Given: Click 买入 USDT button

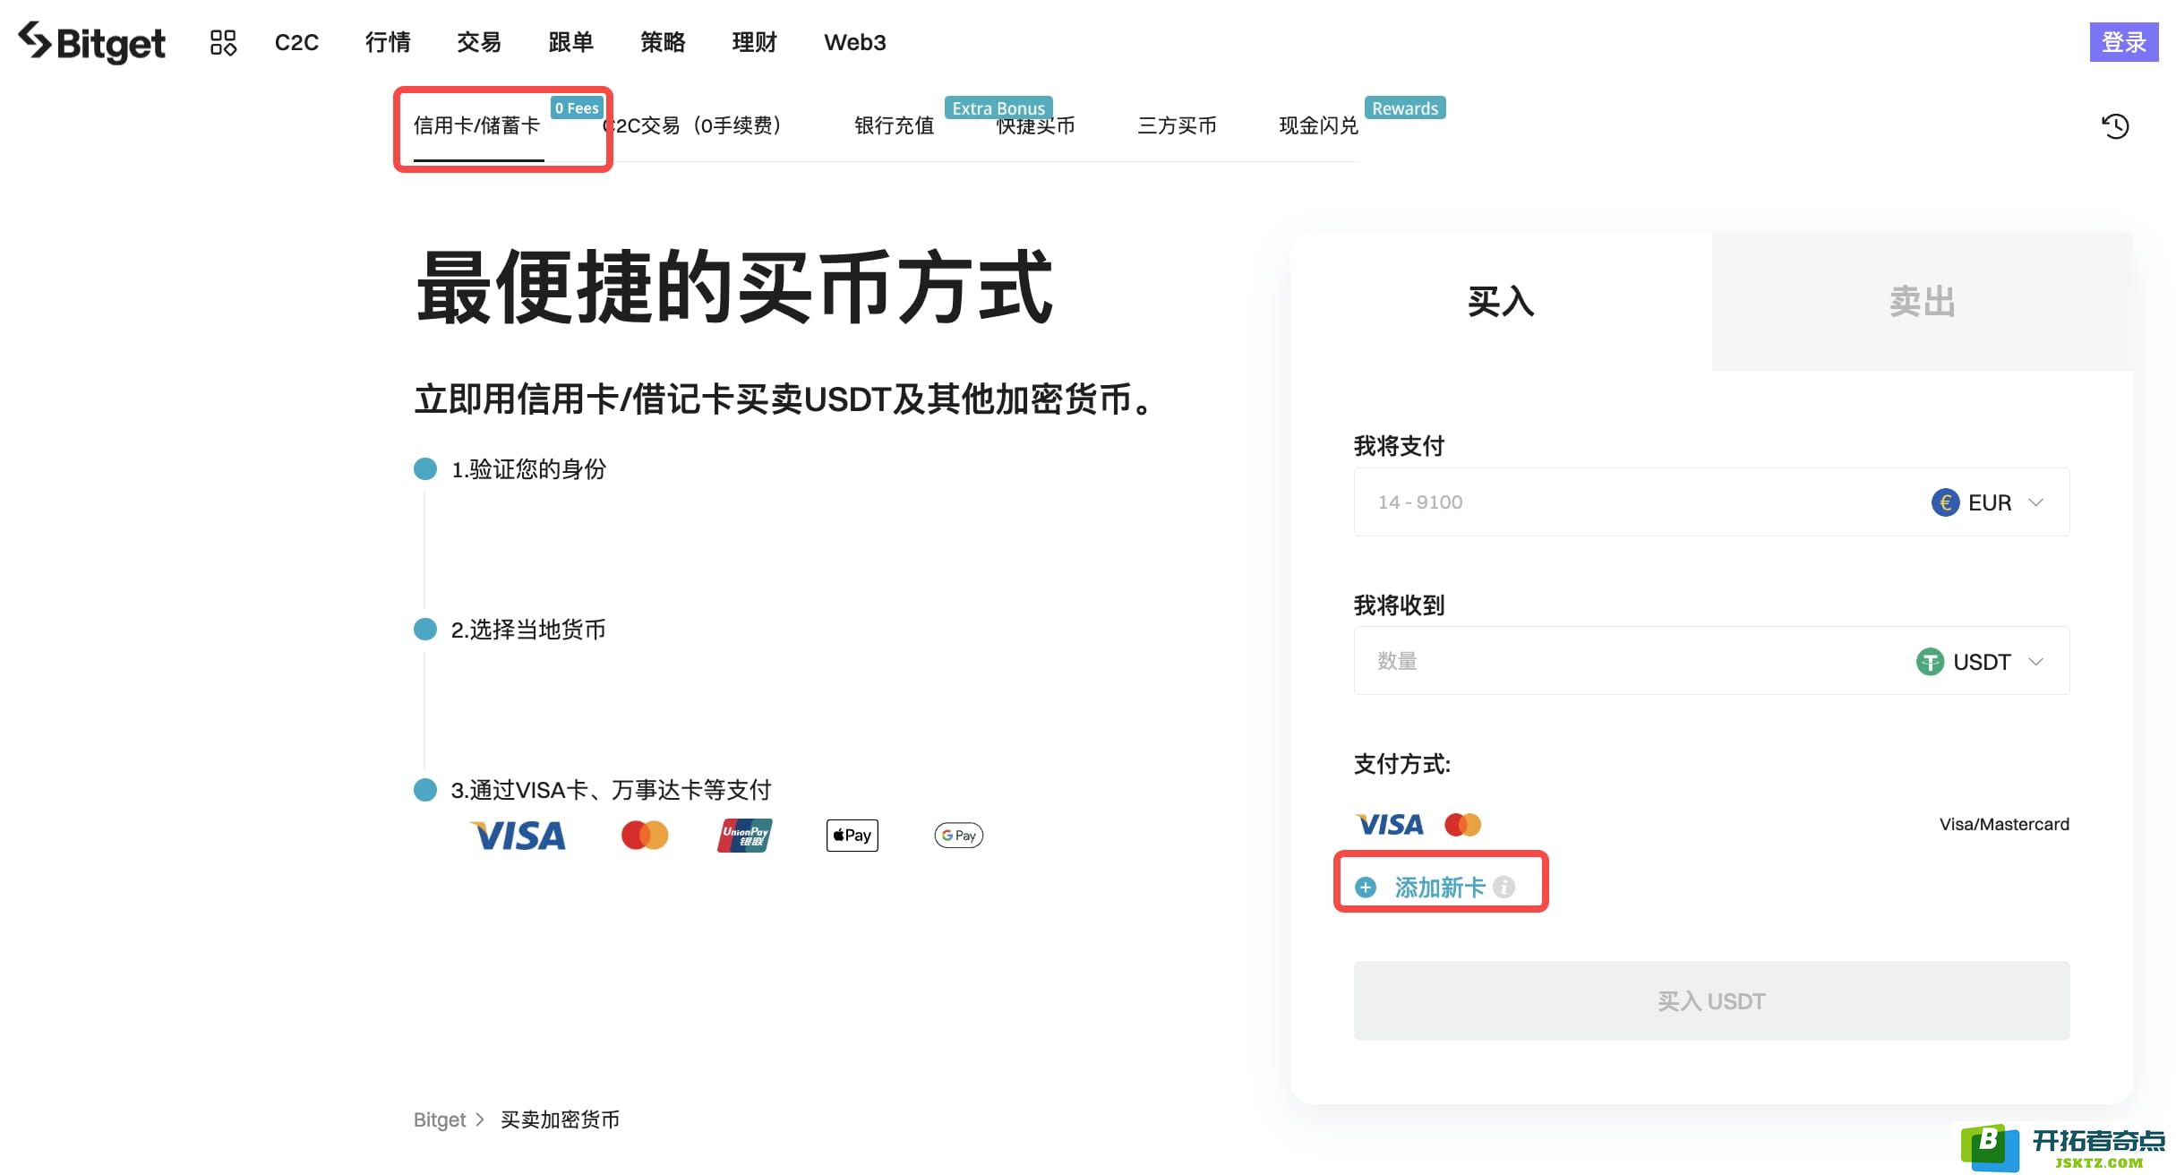Looking at the screenshot, I should 1711,1001.
